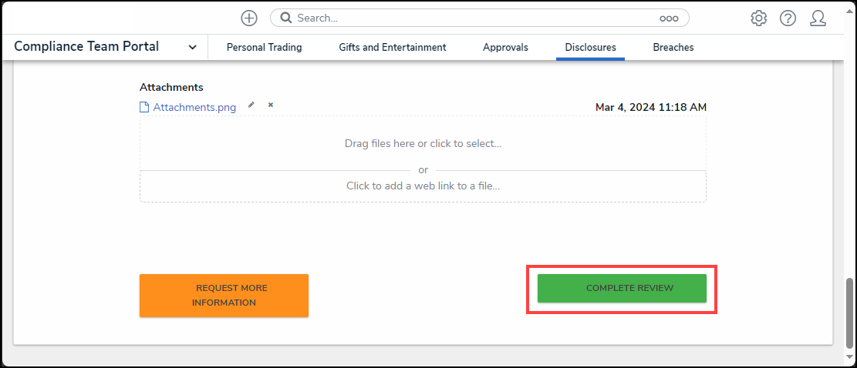Select the Disclosures tab
This screenshot has width=857, height=368.
click(590, 47)
